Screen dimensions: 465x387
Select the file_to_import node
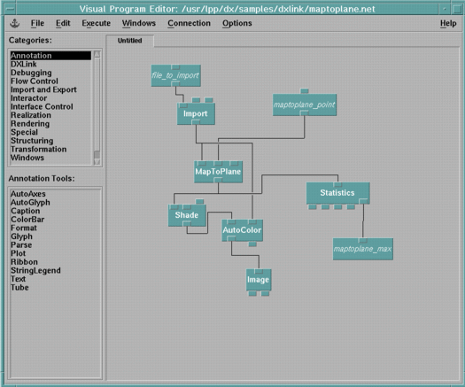[176, 75]
